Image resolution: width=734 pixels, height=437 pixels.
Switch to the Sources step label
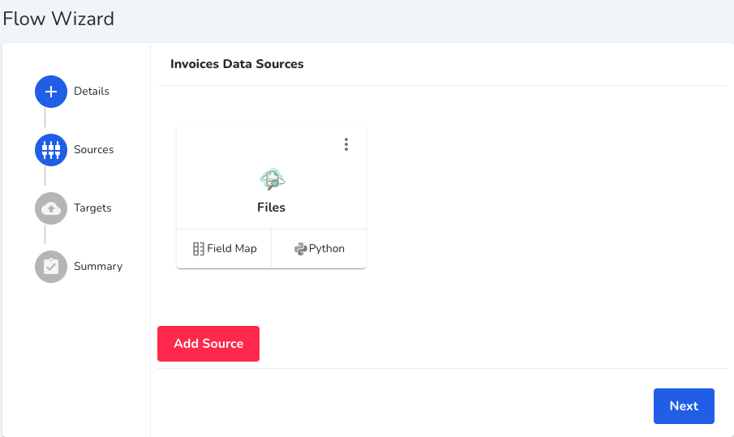pos(93,150)
